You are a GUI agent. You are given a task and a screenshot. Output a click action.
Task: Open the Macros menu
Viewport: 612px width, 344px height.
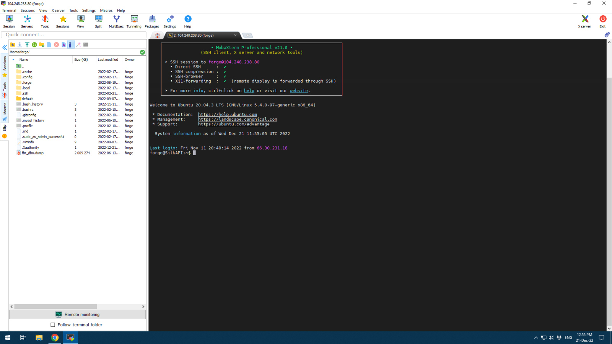(x=106, y=10)
